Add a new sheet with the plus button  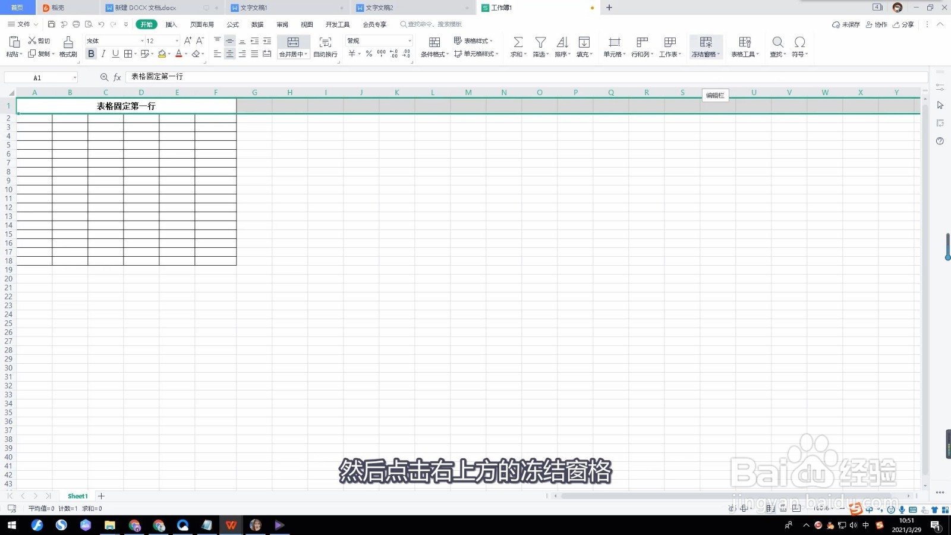click(x=101, y=495)
